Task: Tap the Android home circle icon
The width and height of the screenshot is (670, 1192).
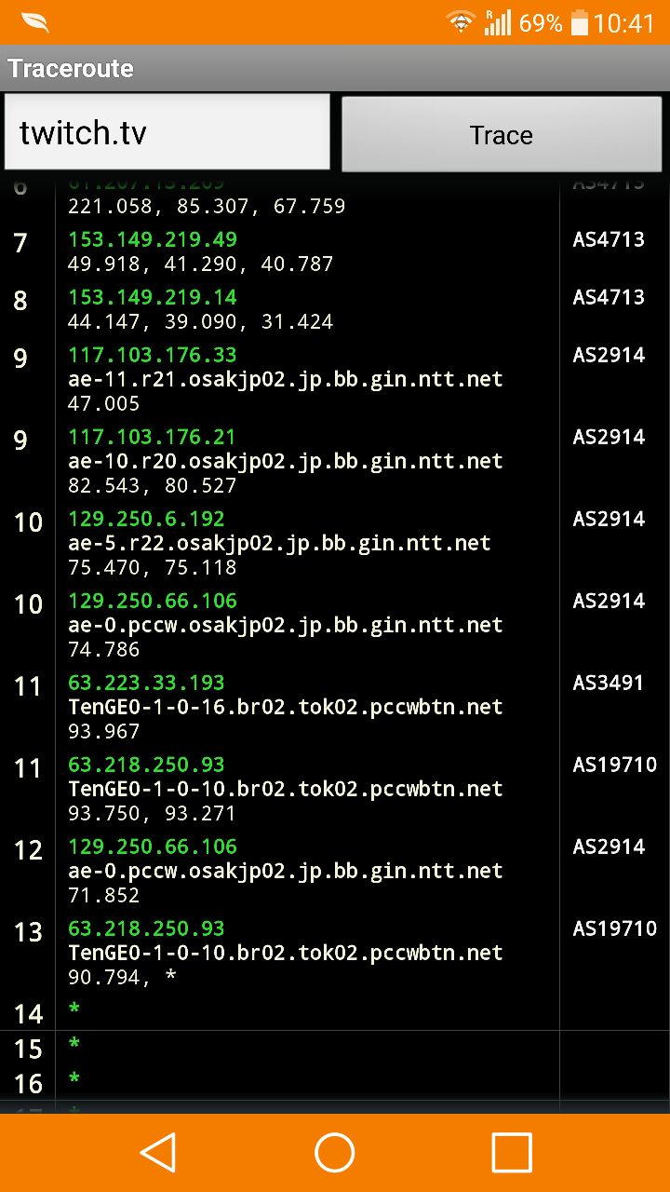Action: [335, 1152]
